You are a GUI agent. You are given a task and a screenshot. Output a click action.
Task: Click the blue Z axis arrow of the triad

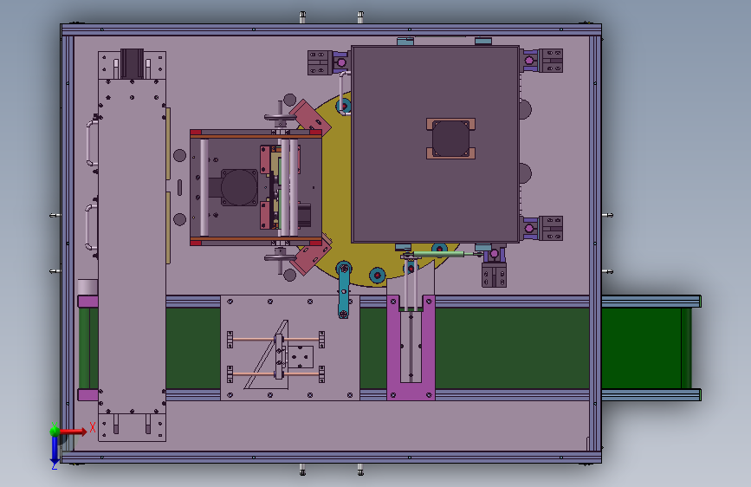point(54,451)
